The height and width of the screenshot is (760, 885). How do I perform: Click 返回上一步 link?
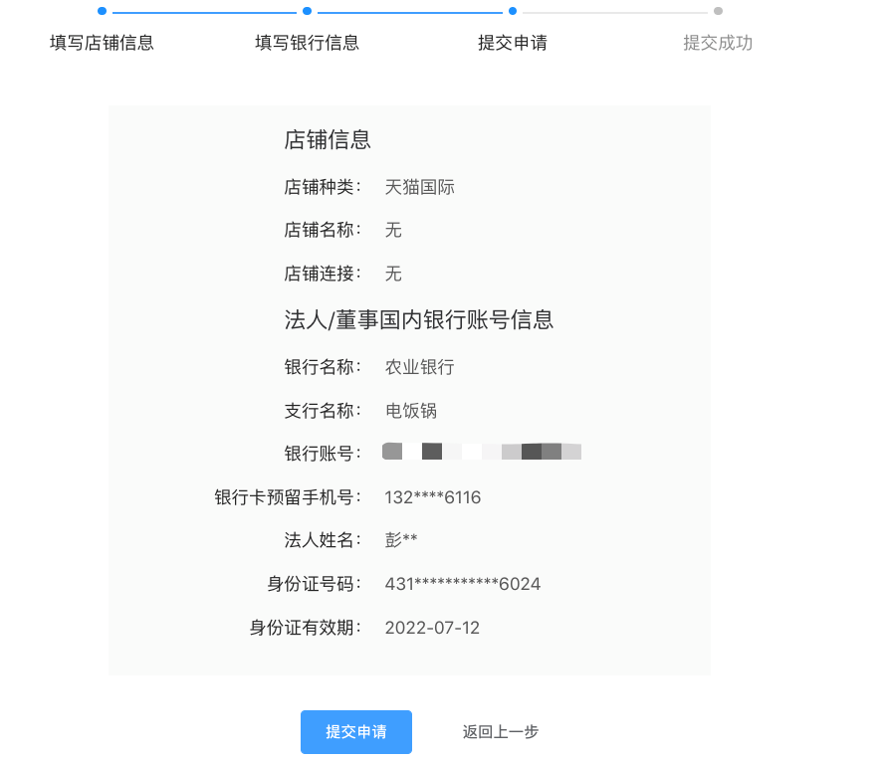click(501, 732)
